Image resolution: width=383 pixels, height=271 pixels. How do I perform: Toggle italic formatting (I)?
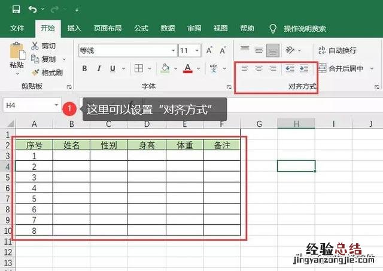click(x=98, y=68)
